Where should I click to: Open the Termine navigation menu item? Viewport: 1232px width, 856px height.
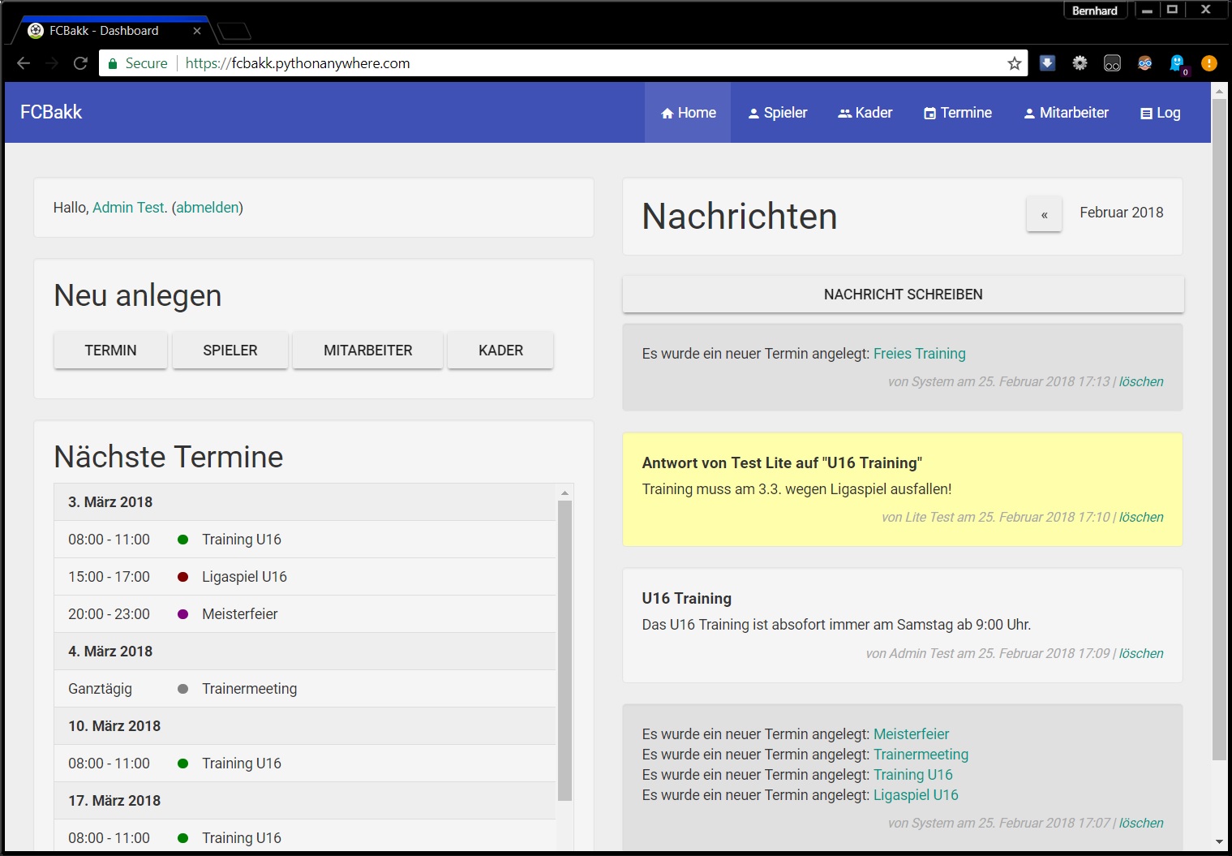[x=958, y=113]
